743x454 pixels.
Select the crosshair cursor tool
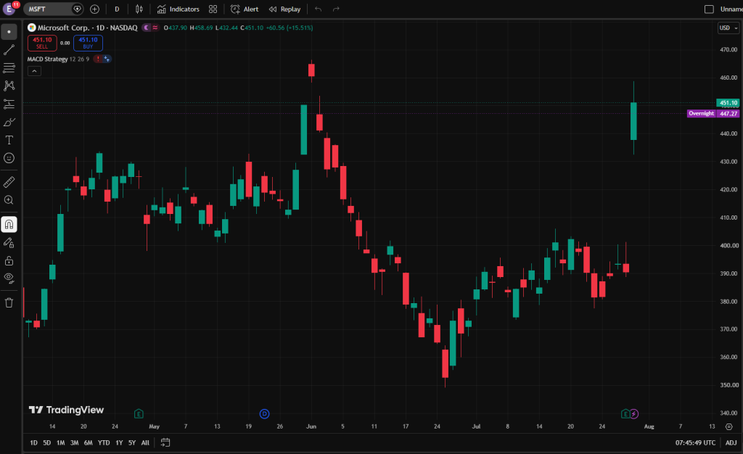pos(9,32)
